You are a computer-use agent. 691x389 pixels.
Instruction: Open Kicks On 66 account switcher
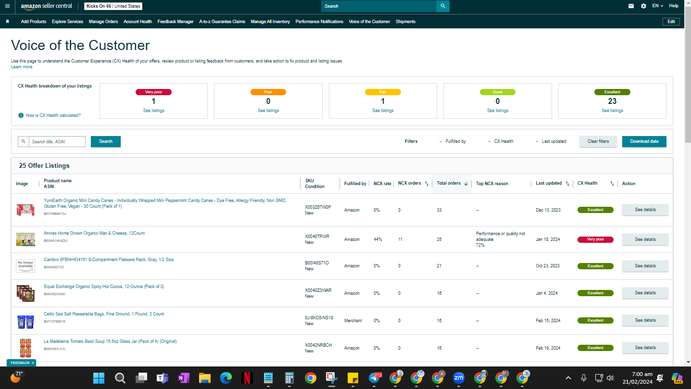click(x=113, y=6)
